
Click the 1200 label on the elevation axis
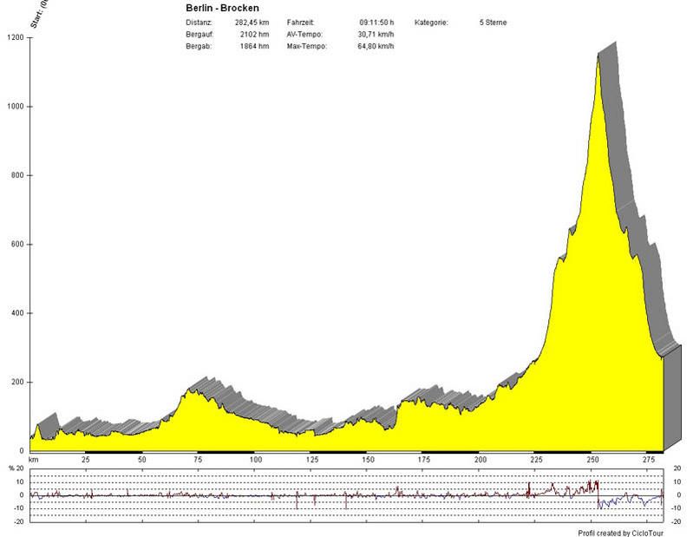point(15,37)
